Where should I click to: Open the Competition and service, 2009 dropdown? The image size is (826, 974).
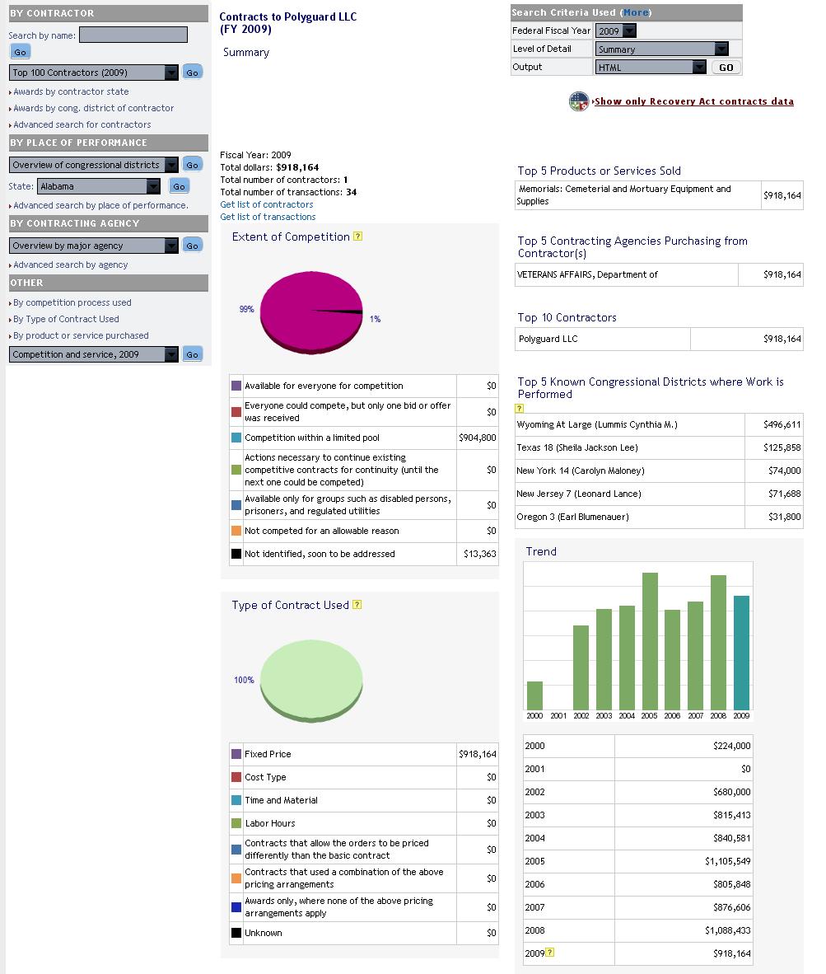click(x=94, y=354)
